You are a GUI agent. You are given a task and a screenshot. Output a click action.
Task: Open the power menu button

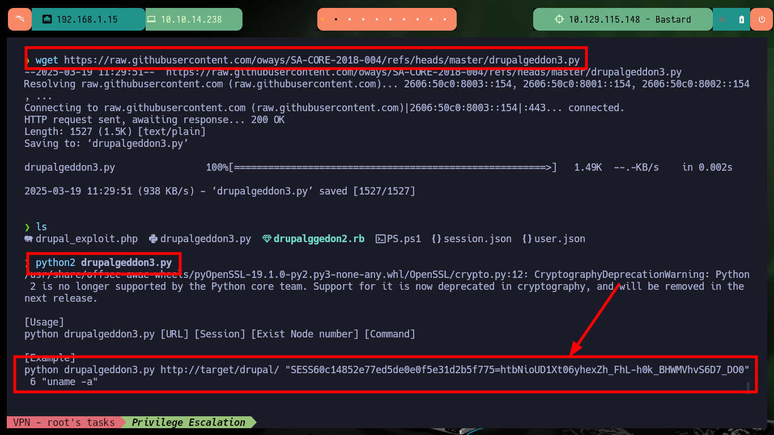tap(761, 19)
